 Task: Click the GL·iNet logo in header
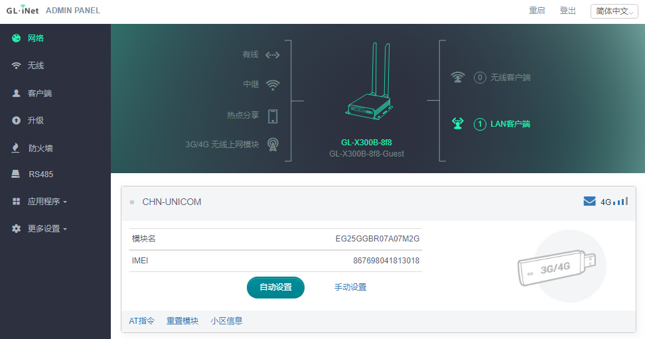click(x=23, y=10)
